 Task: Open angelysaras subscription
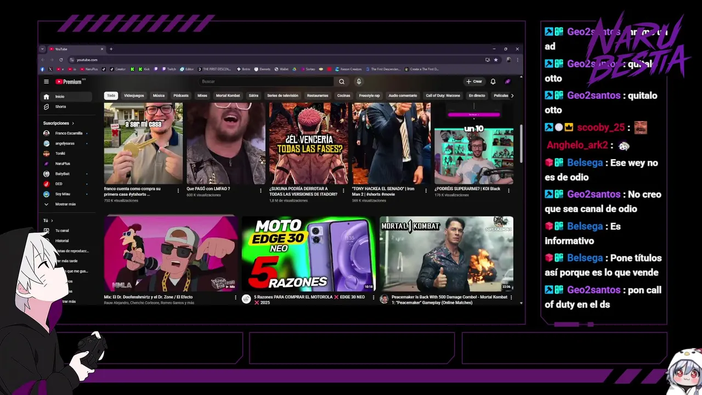(67, 143)
